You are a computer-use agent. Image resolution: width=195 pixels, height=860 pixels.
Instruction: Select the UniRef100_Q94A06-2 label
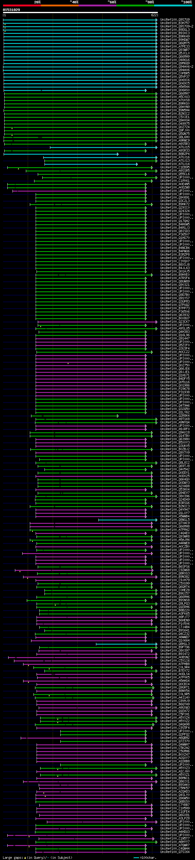[x=177, y=67]
